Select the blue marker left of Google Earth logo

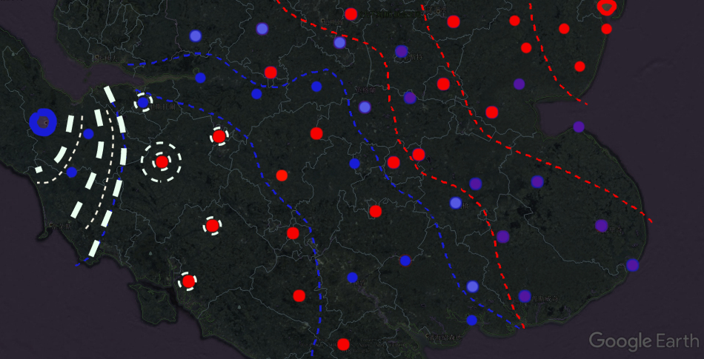pyautogui.click(x=471, y=321)
